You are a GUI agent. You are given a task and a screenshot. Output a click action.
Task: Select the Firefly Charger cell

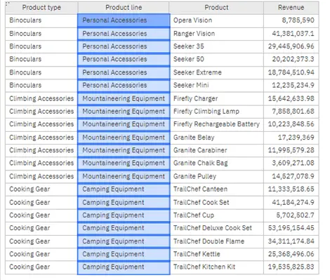tap(216, 98)
